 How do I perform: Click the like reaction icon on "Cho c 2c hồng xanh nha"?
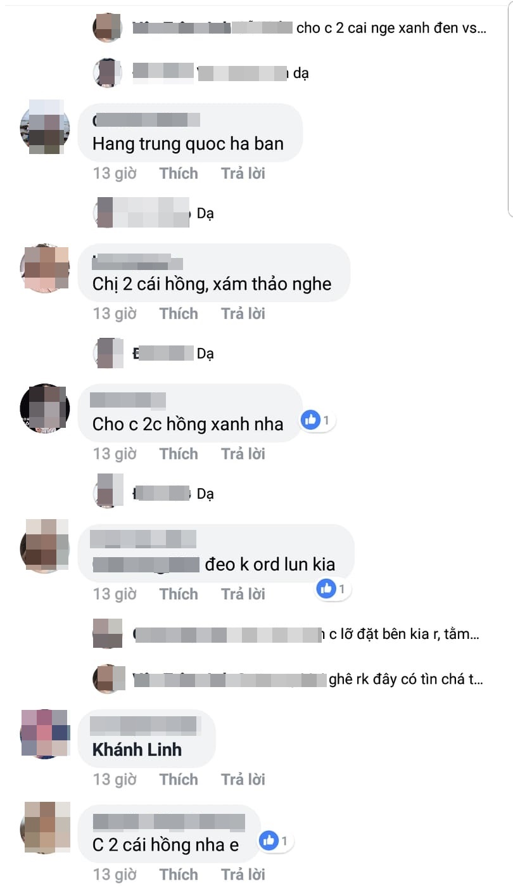coord(310,420)
